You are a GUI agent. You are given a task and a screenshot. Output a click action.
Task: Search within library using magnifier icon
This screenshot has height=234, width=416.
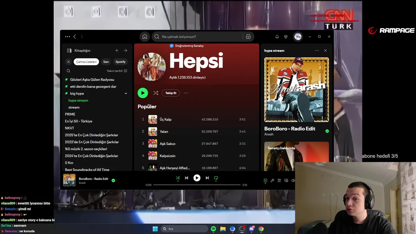click(68, 71)
